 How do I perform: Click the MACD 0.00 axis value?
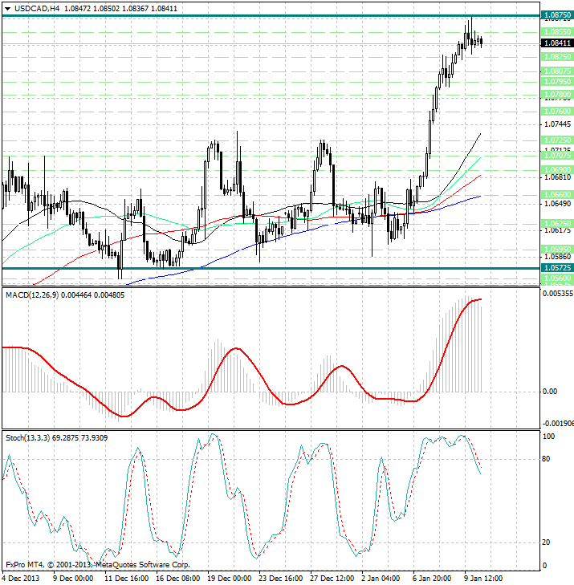point(550,392)
